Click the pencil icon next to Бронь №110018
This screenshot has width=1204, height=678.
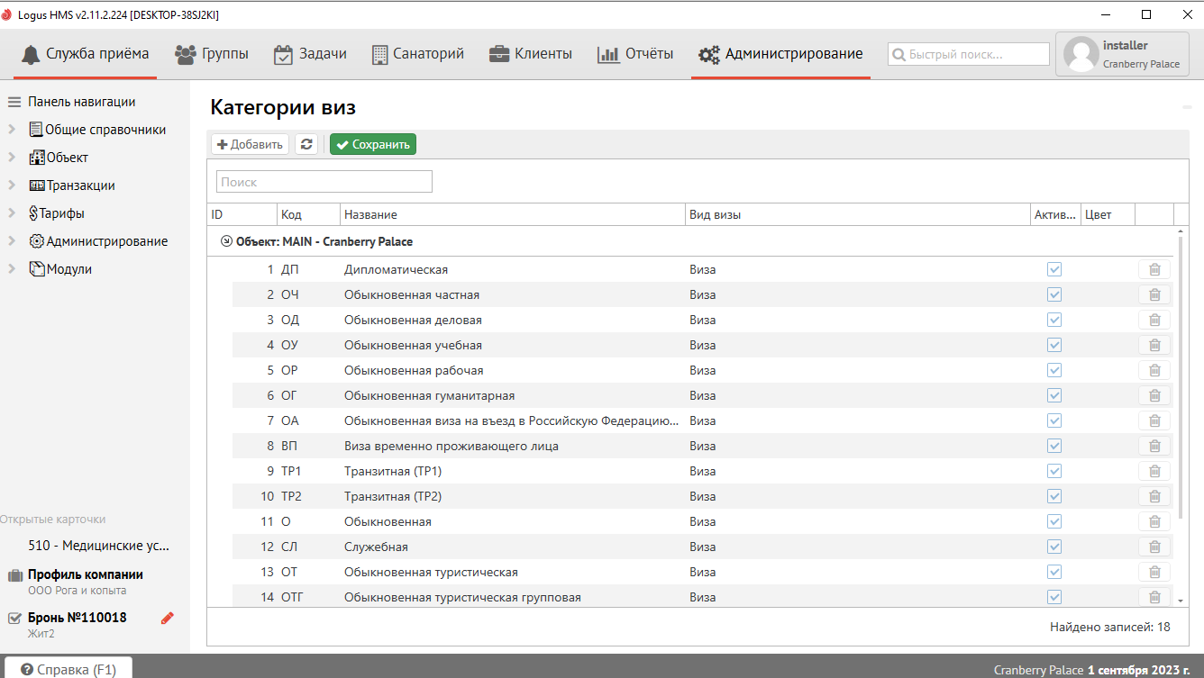point(167,618)
